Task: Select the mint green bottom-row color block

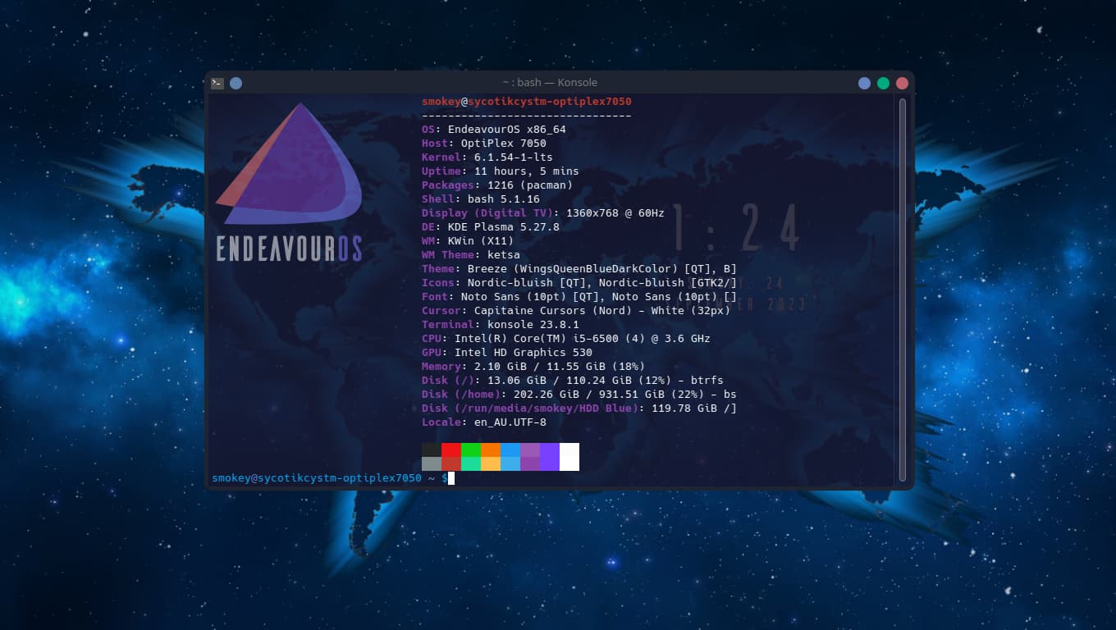Action: point(471,464)
